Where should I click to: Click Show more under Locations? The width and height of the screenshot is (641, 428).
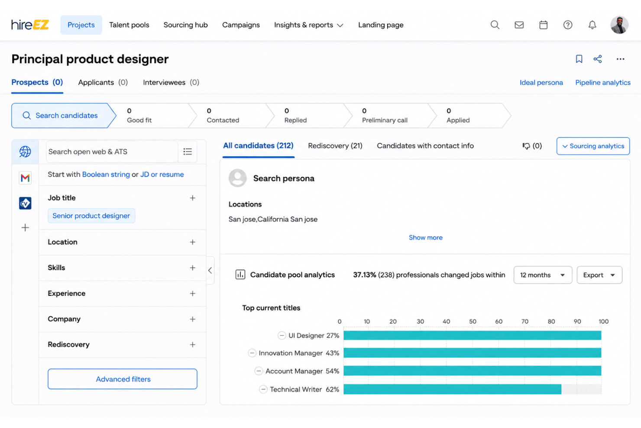pyautogui.click(x=426, y=238)
